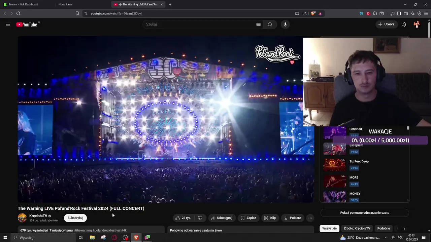Bookmark this page via the bookmark icon

coord(77,13)
